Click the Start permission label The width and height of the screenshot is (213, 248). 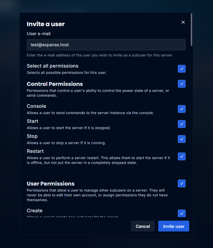32,121
